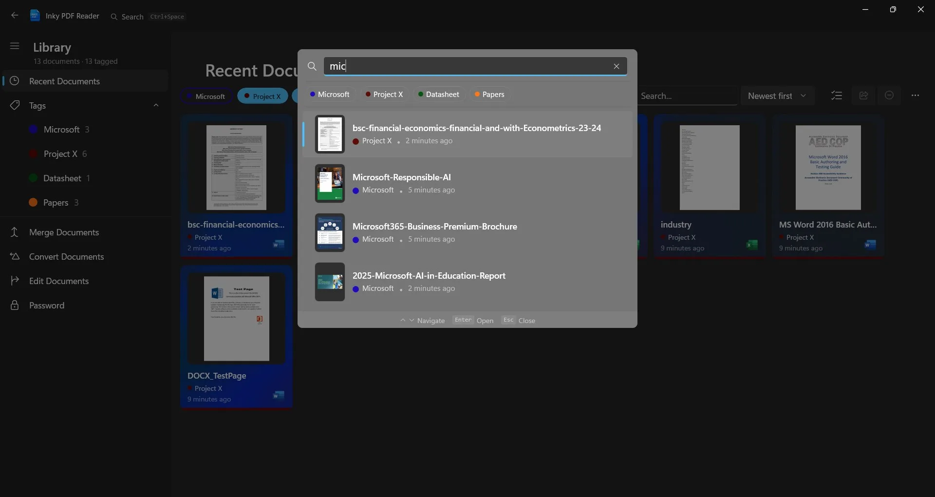Click the multi-select list icon in the toolbar
935x497 pixels.
[837, 96]
